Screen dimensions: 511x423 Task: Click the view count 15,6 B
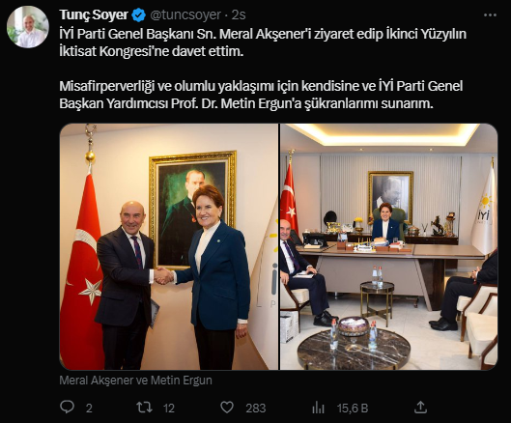pos(353,408)
